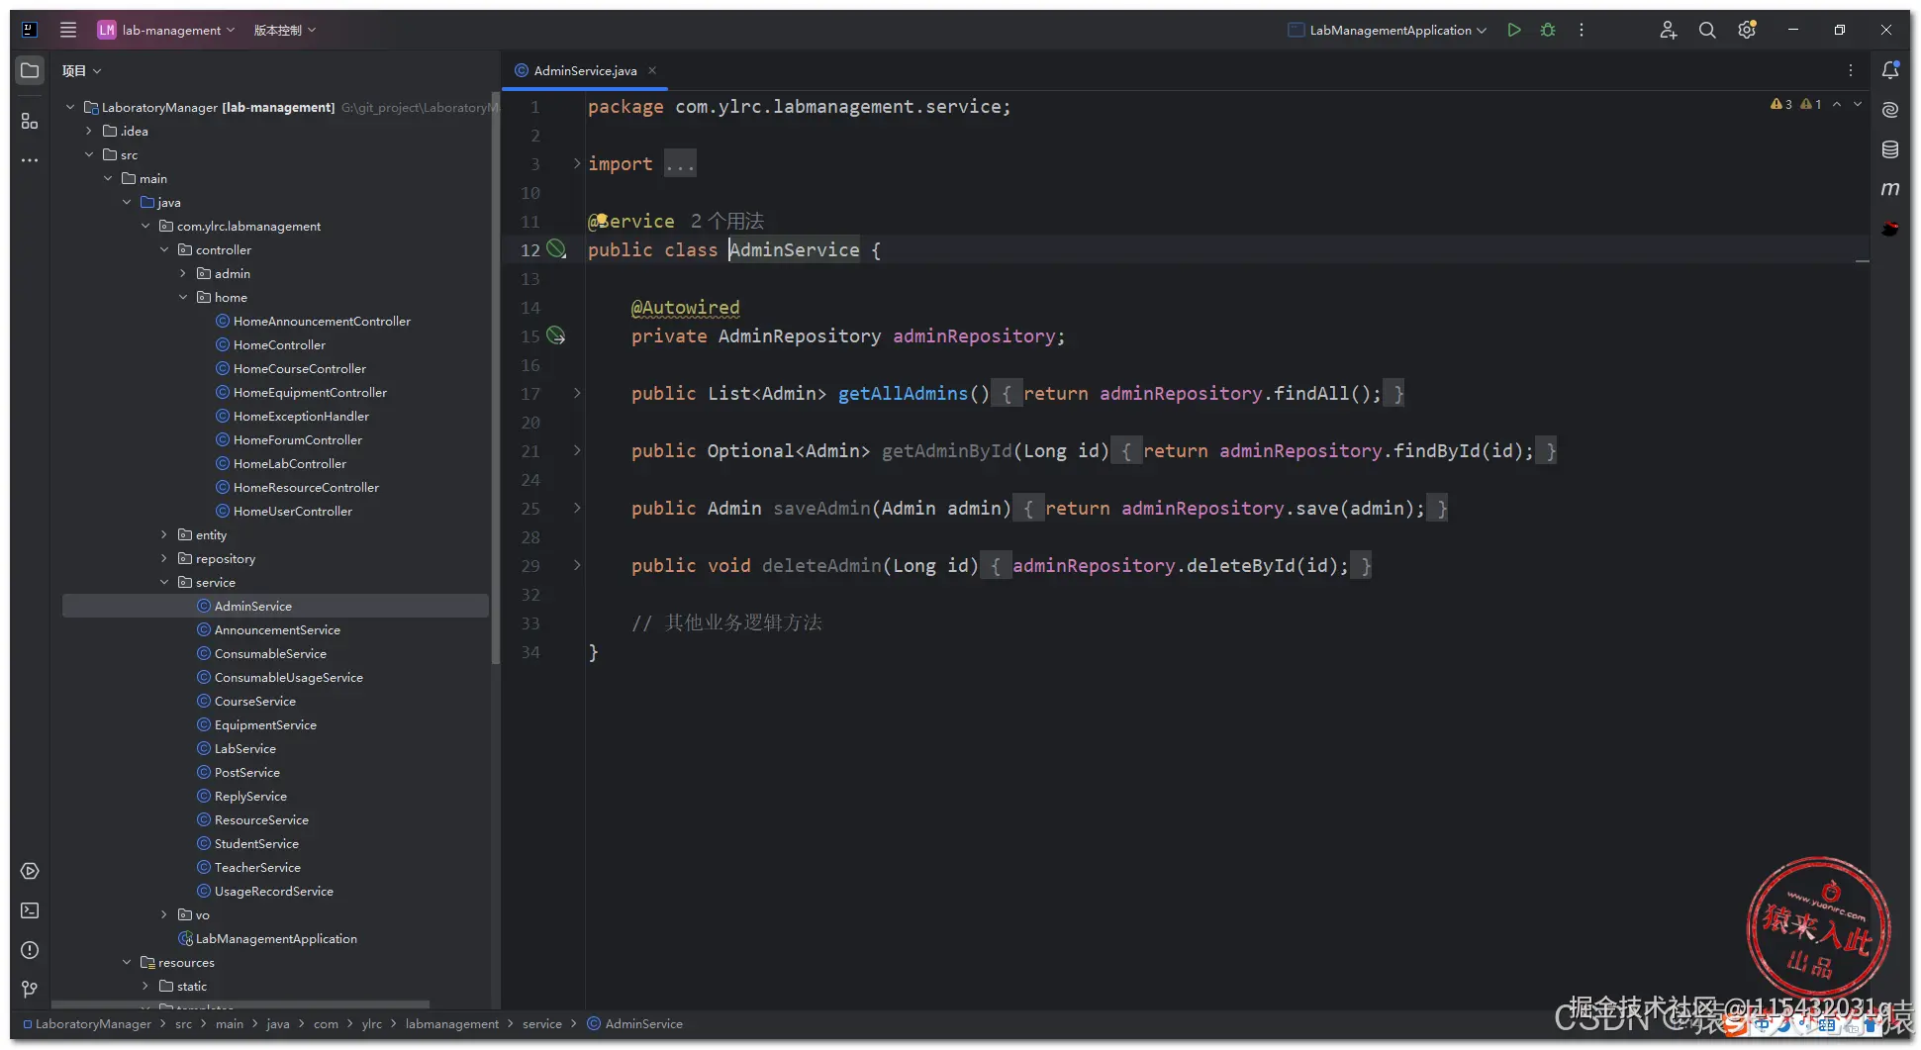
Task: Jump to previous highlighted problem arrow
Action: coord(1837,104)
